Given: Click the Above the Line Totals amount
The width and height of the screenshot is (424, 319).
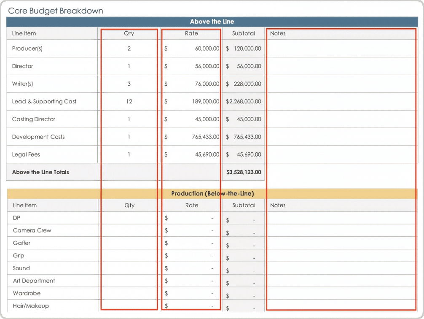Looking at the screenshot, I should pyautogui.click(x=244, y=172).
